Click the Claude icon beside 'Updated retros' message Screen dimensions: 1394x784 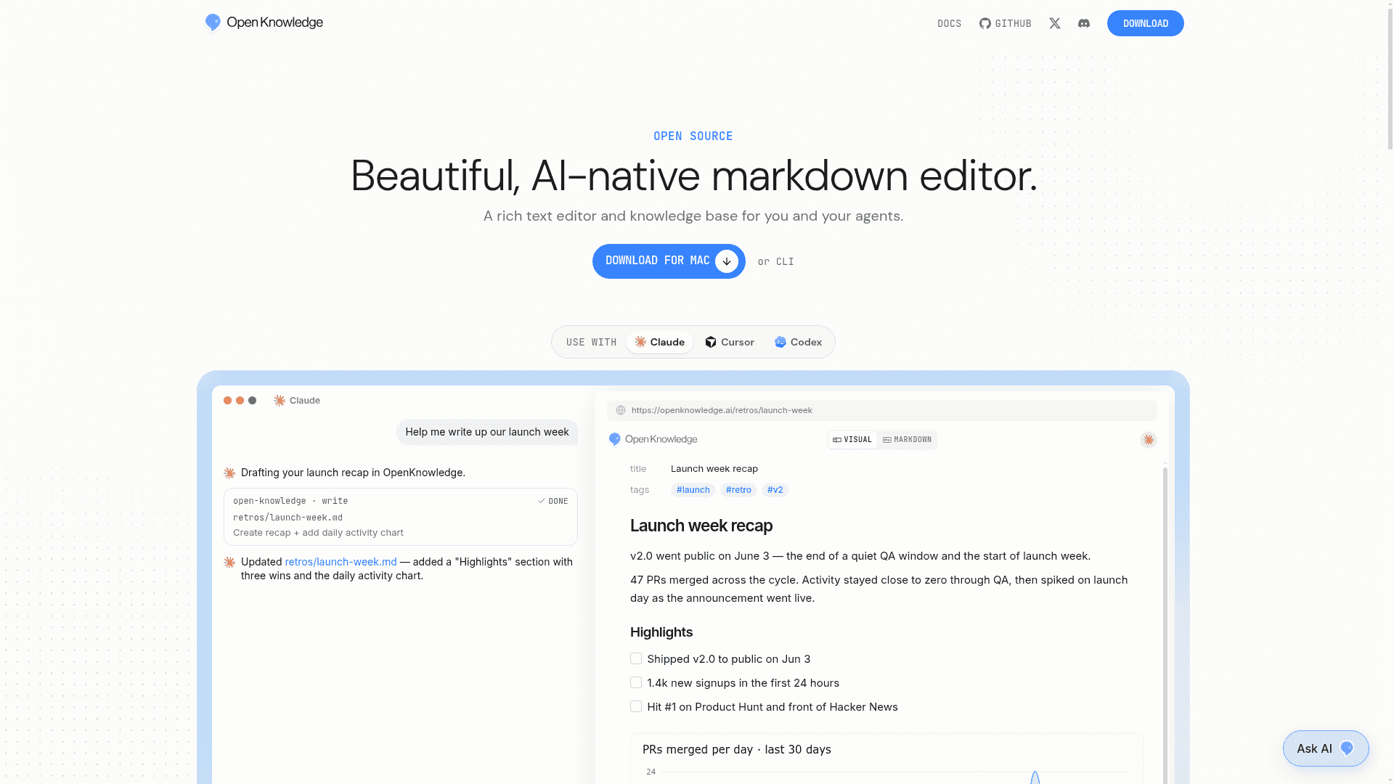229,563
